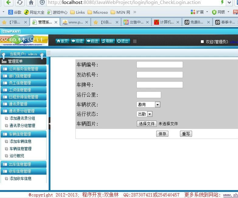Open the 运行状态 dropdown showing 出勤
238x198 pixels.
coord(144,114)
